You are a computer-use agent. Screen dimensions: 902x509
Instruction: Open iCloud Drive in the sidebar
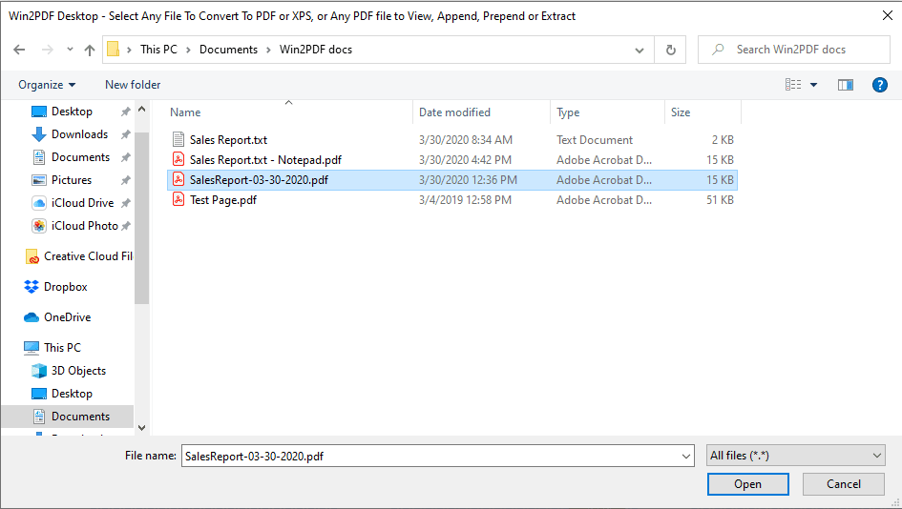pos(82,203)
